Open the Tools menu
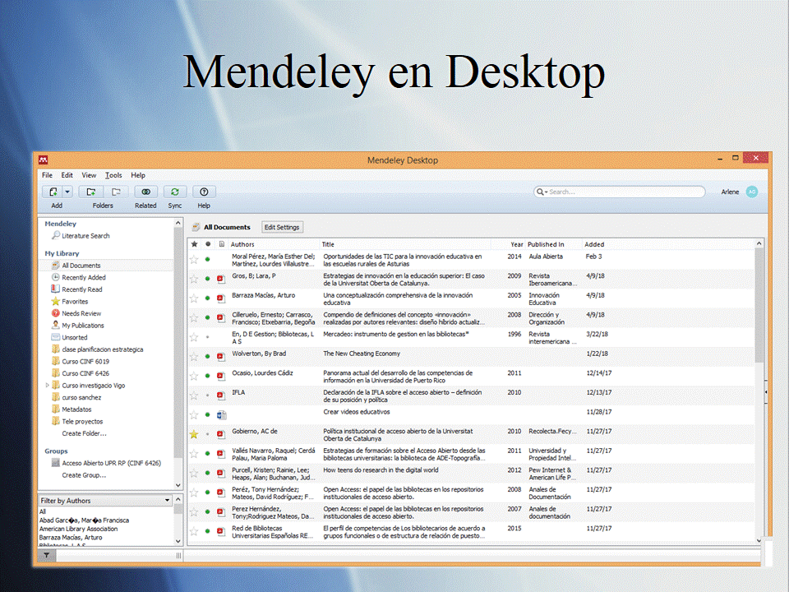 [x=113, y=175]
